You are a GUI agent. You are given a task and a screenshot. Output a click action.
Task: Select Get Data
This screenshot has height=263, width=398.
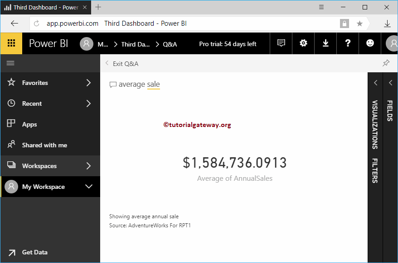tap(34, 252)
